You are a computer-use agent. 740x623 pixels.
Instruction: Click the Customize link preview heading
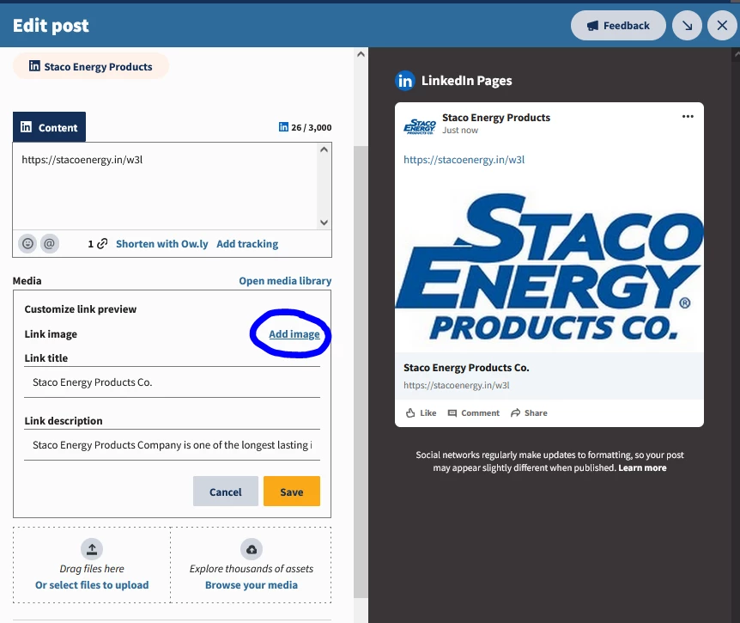click(x=81, y=308)
